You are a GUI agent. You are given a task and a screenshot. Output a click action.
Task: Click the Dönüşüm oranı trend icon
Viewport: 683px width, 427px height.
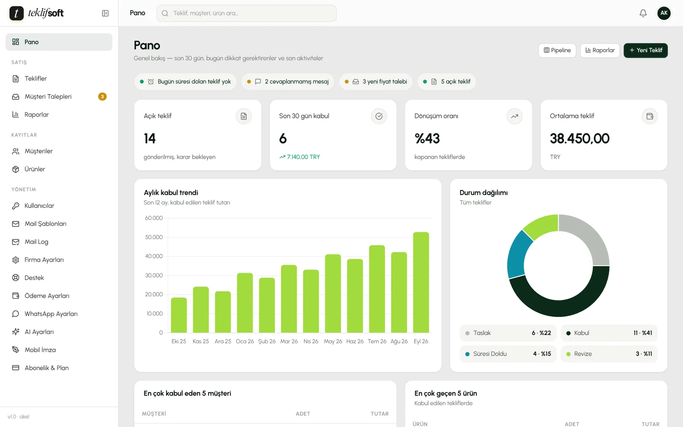(514, 116)
